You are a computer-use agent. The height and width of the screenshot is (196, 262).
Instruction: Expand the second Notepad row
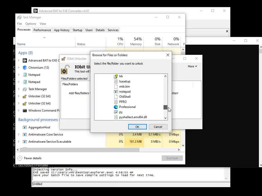[19, 82]
